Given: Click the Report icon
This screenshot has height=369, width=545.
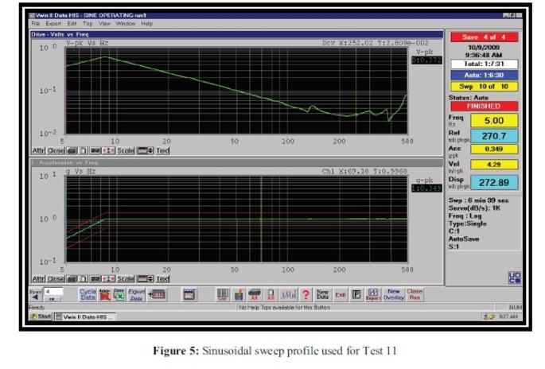Looking at the screenshot, I should tap(373, 295).
